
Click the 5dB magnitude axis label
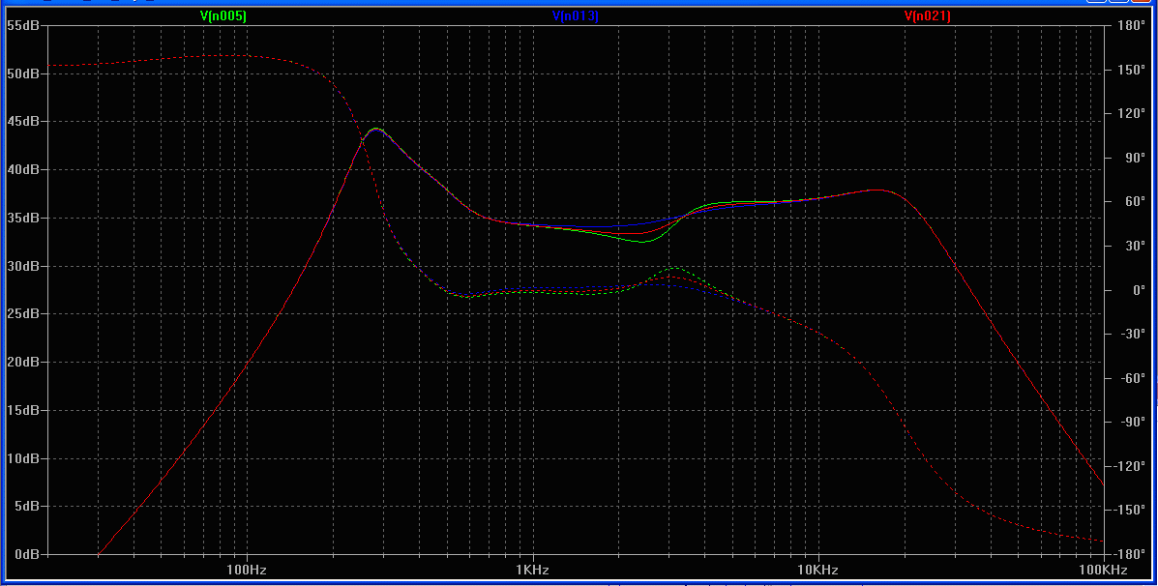click(x=26, y=507)
